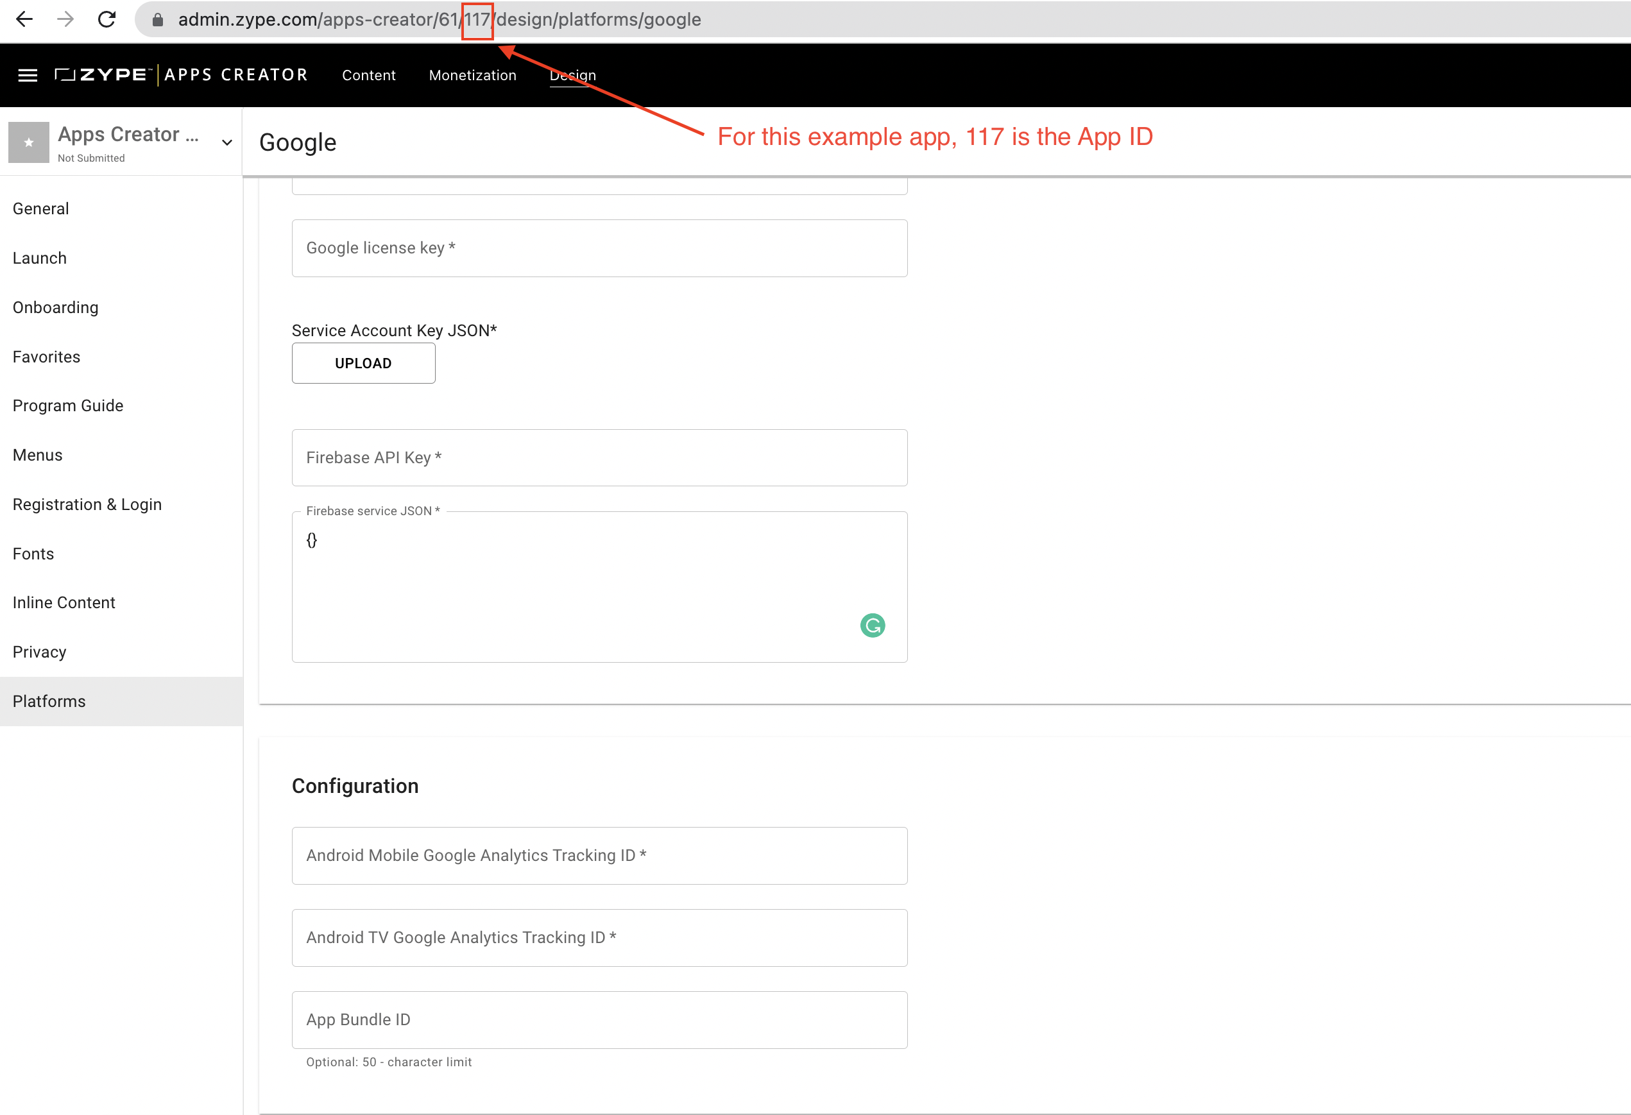Viewport: 1631px width, 1115px height.
Task: Select Platforms in the sidebar
Action: (121, 701)
